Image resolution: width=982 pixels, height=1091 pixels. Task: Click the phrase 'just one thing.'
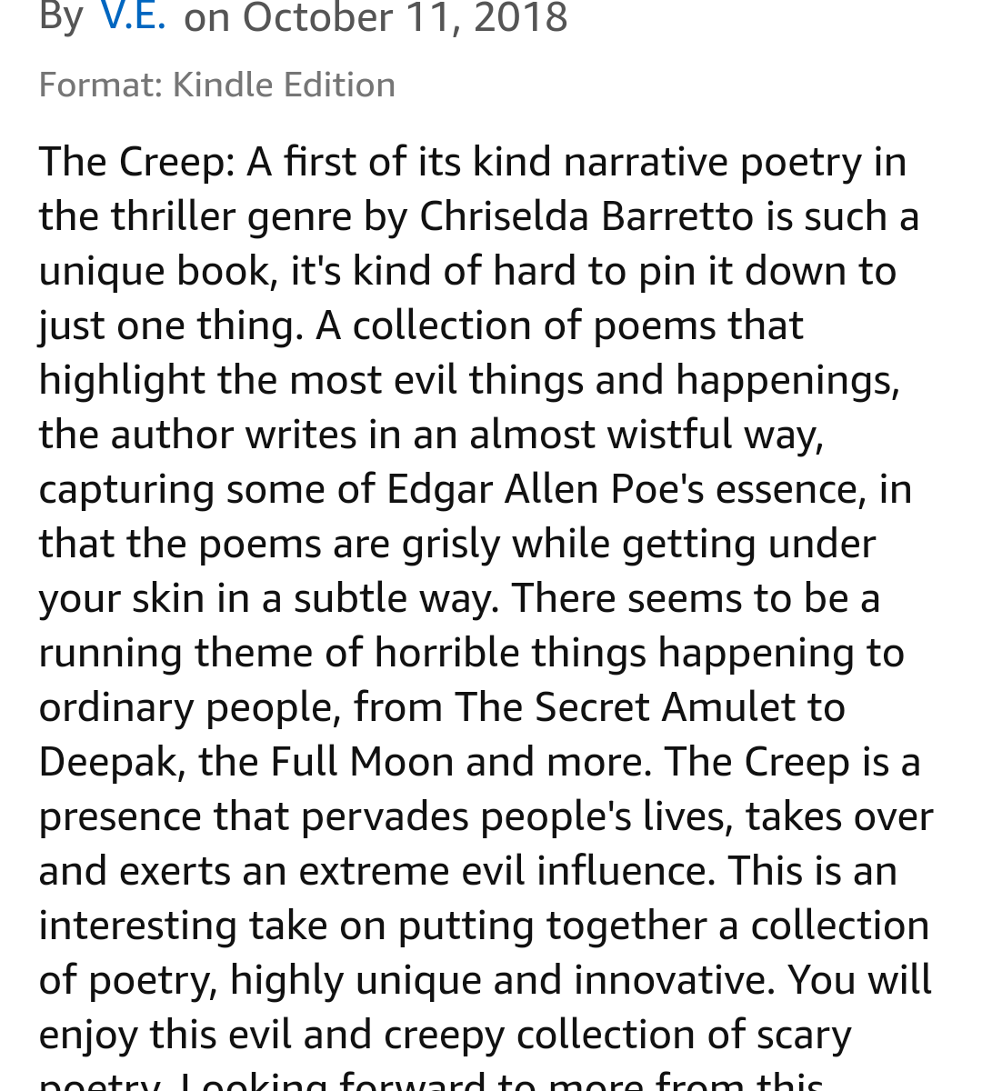171,325
